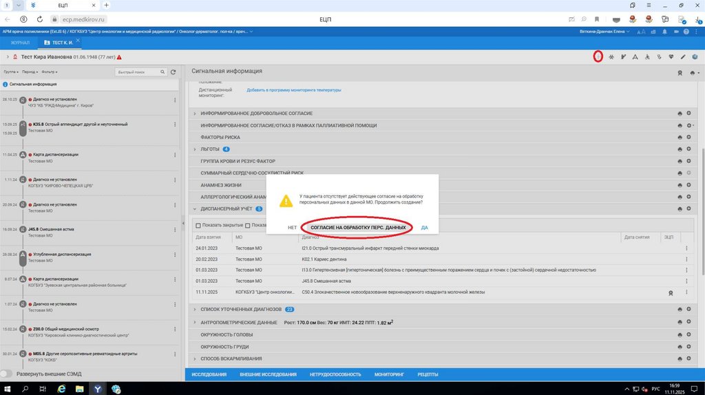Screen dimensions: 705x395
Task: Expand Способ вскармливания section
Action: pyautogui.click(x=195, y=359)
